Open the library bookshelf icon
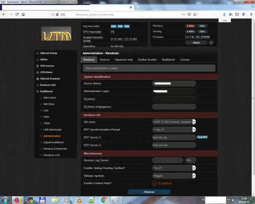This screenshot has height=204, width=255. [x=231, y=14]
